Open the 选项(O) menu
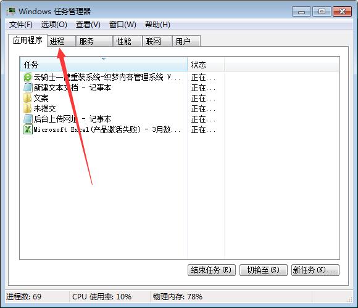This screenshot has height=308, width=358. pyautogui.click(x=54, y=25)
